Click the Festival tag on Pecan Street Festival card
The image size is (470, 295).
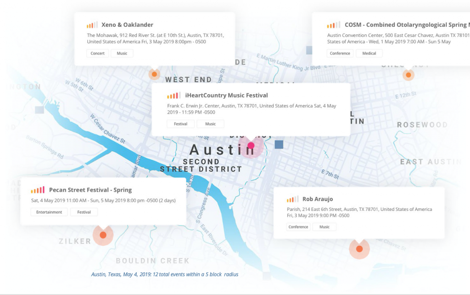[84, 212]
